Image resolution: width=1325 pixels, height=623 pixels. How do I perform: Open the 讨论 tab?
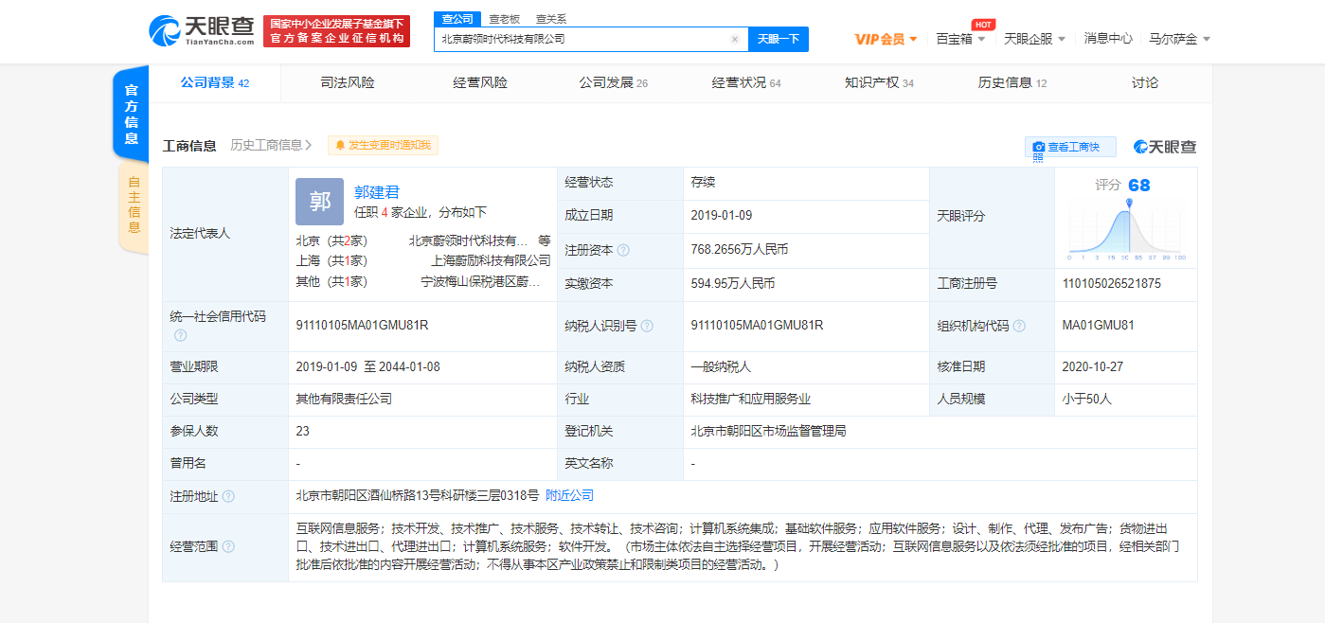coord(1144,82)
